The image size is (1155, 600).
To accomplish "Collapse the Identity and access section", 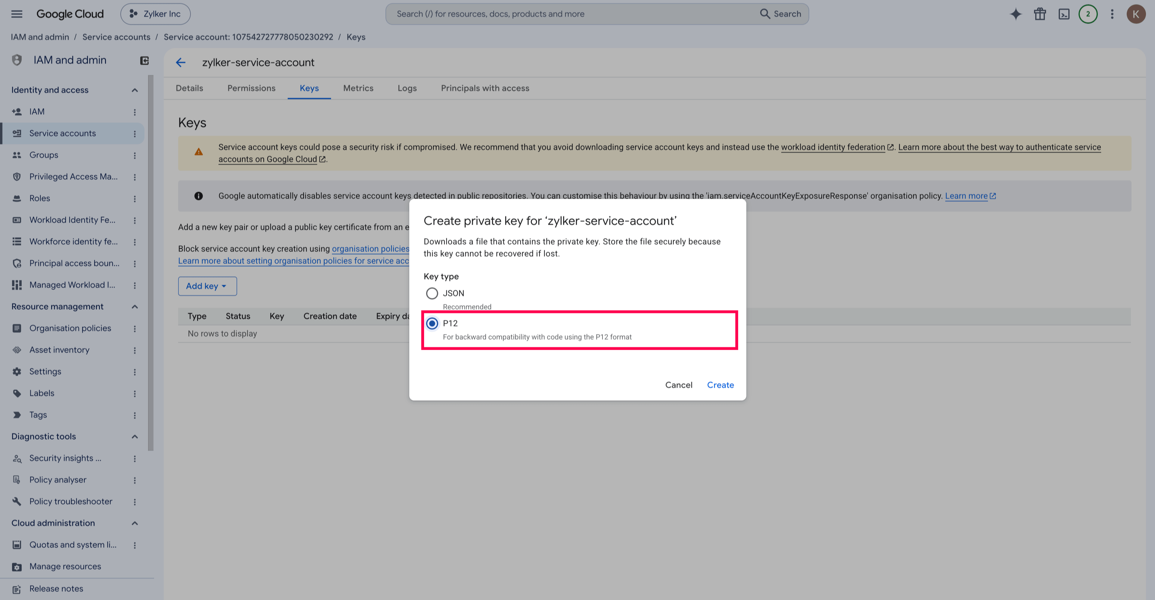I will [x=135, y=90].
